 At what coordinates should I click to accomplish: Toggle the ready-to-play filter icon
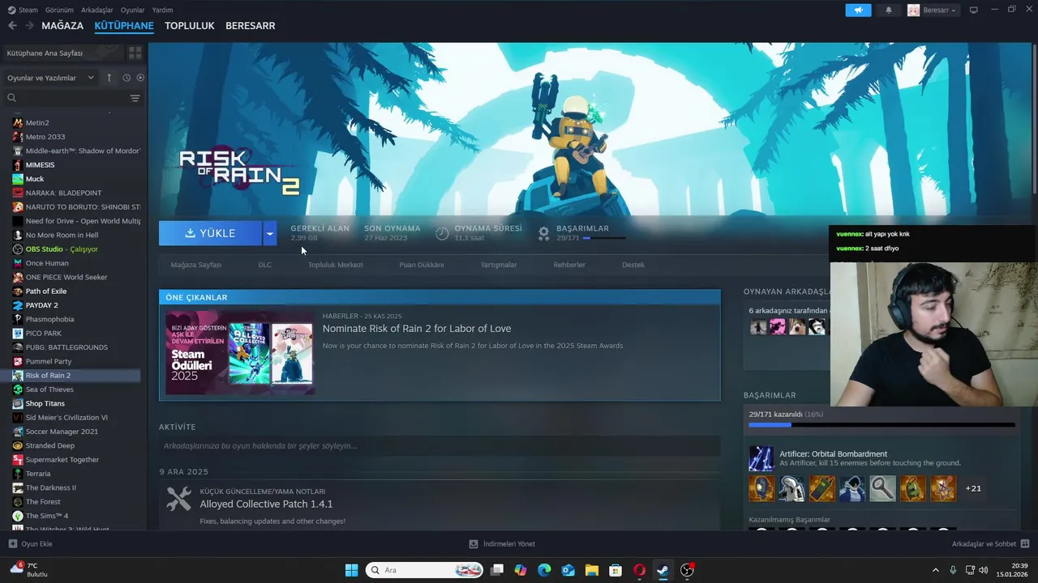coord(140,78)
